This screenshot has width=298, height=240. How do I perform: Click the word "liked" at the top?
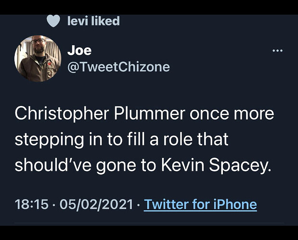pyautogui.click(x=106, y=21)
